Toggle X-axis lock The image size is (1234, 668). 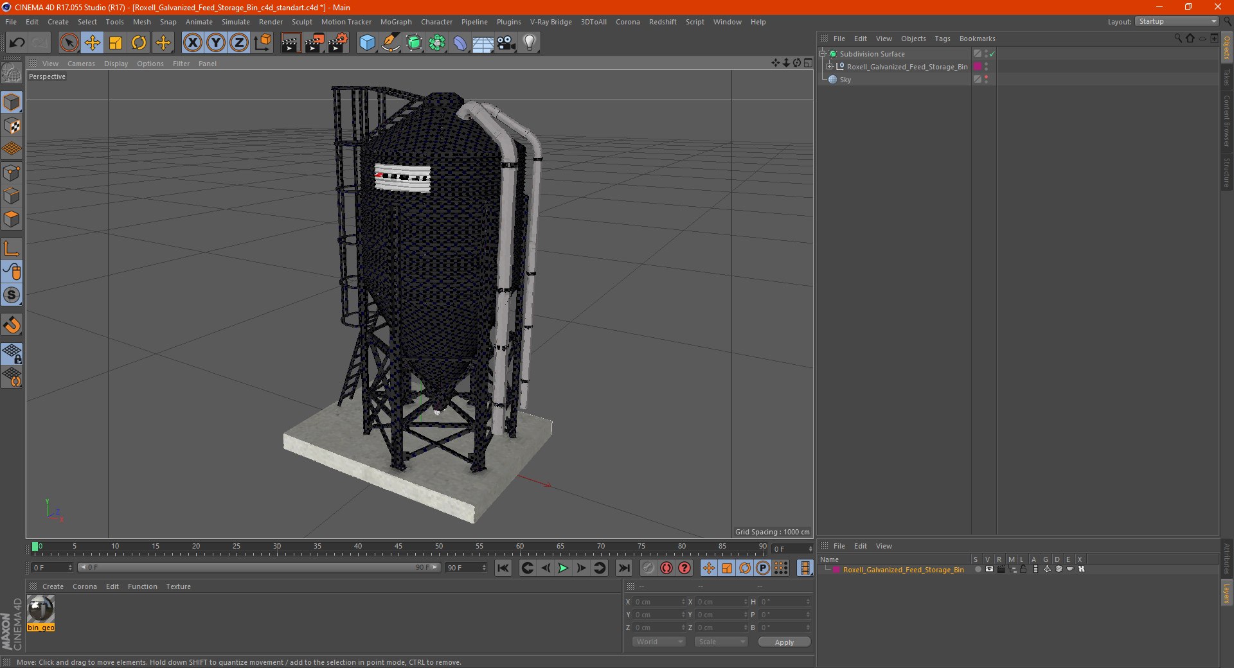tap(193, 43)
